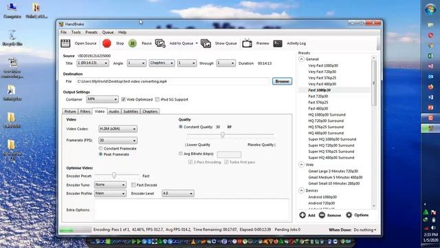Select the Fast 720p30 preset
The image size is (440, 248).
tap(318, 96)
